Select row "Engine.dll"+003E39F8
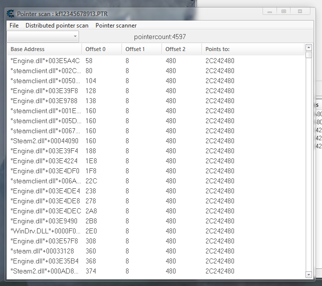Image resolution: width=322 pixels, height=286 pixels. click(156, 91)
